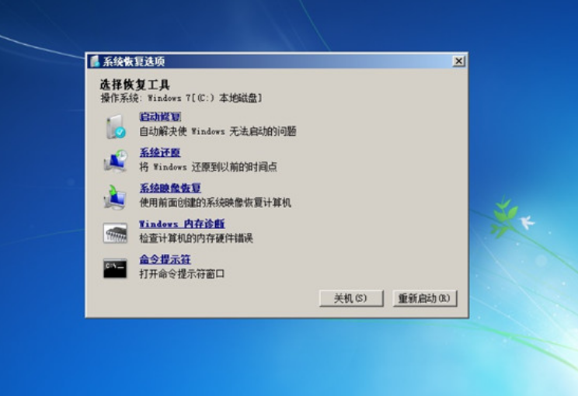The height and width of the screenshot is (396, 578).
Task: Click the text 打开命令提示符窗口
Action: click(x=182, y=273)
